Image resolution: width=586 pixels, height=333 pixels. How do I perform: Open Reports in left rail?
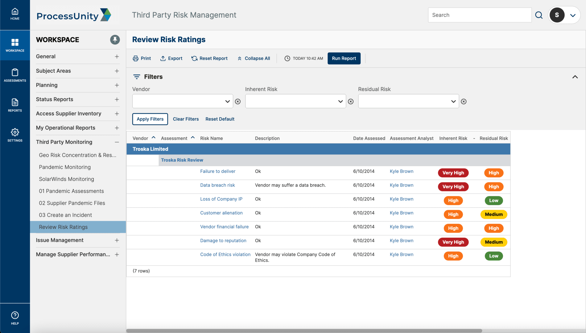(15, 105)
